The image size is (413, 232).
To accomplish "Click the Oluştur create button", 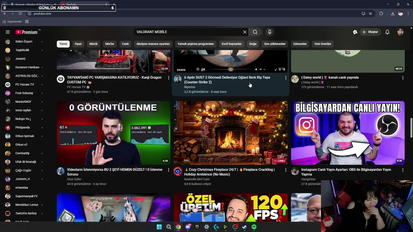I will pos(370,32).
